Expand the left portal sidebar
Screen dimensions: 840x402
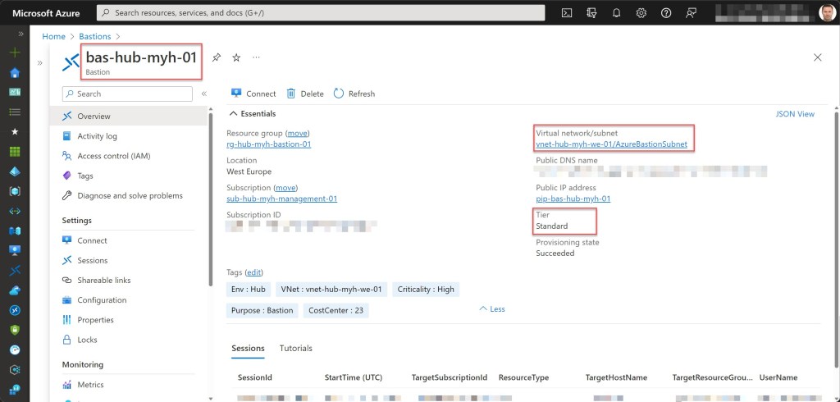[x=21, y=34]
